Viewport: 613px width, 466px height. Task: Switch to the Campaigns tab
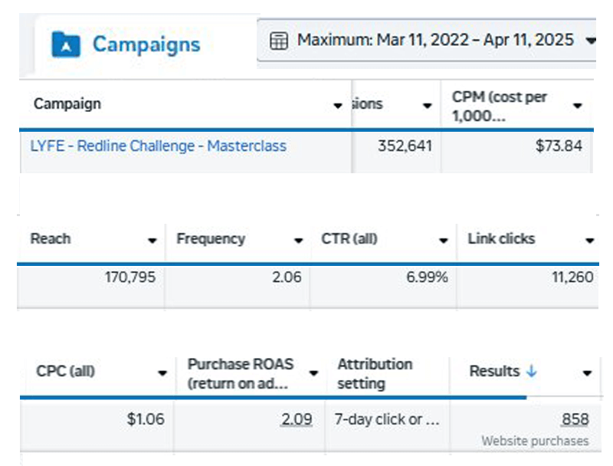click(146, 44)
